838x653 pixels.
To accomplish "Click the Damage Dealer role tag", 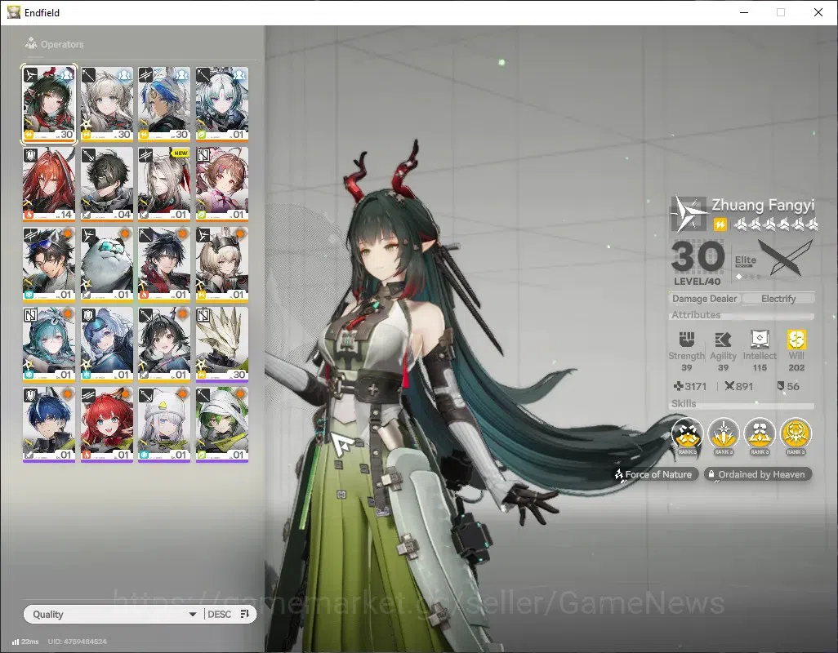I will point(704,299).
